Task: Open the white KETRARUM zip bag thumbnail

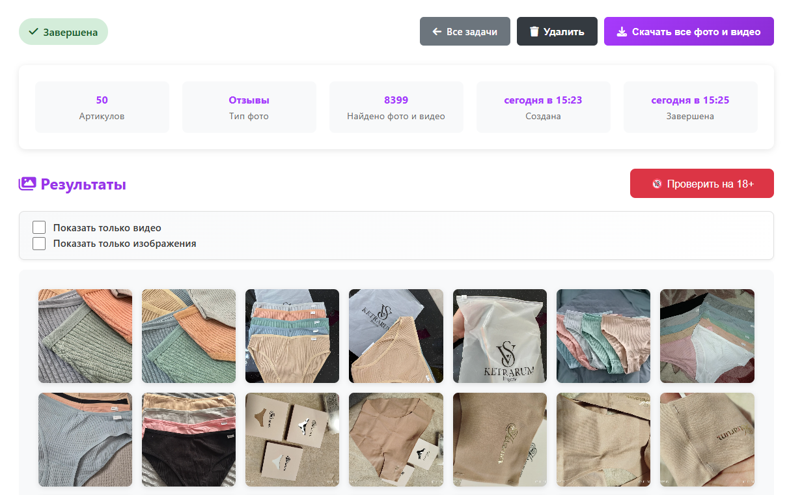Action: coord(500,336)
